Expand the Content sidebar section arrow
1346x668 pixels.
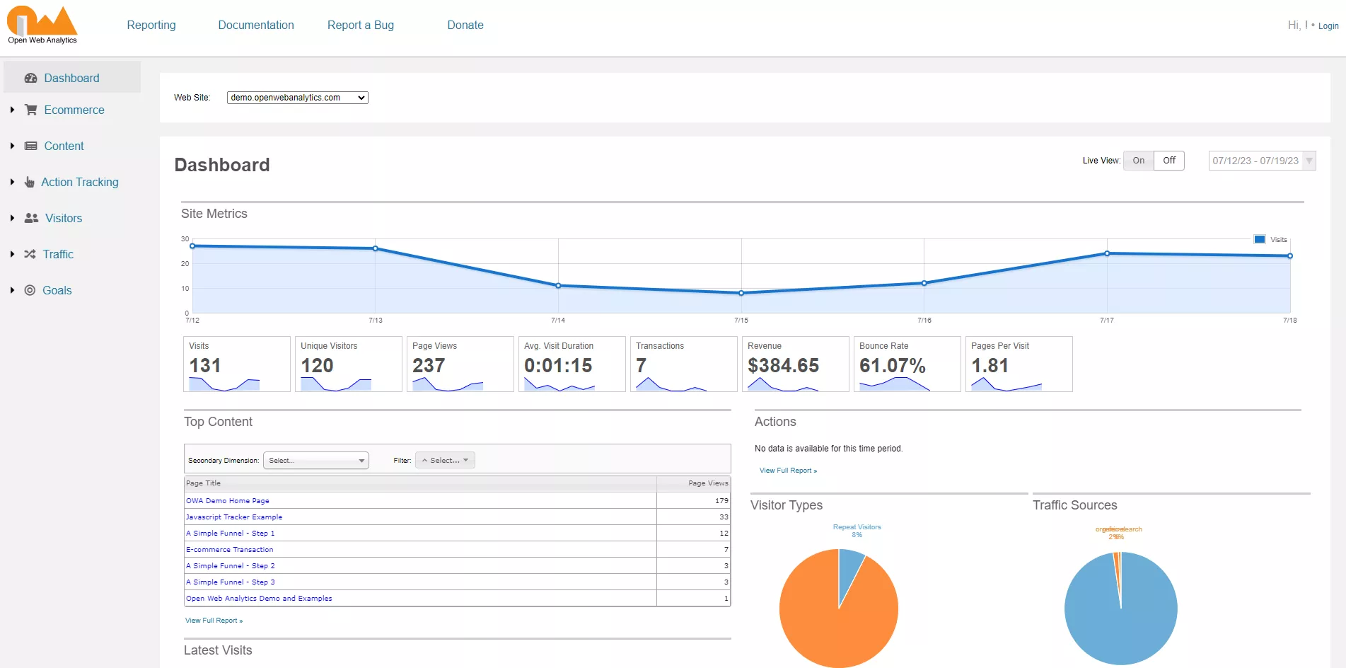click(x=12, y=146)
